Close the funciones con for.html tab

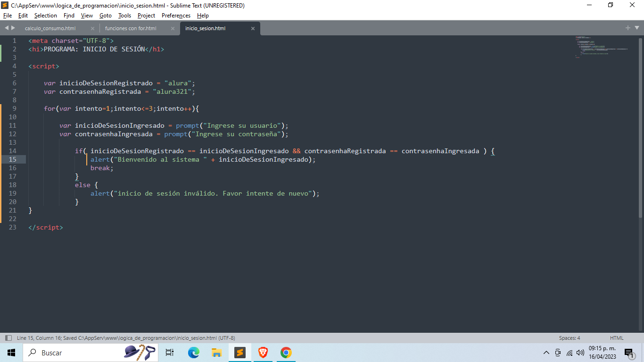click(173, 28)
